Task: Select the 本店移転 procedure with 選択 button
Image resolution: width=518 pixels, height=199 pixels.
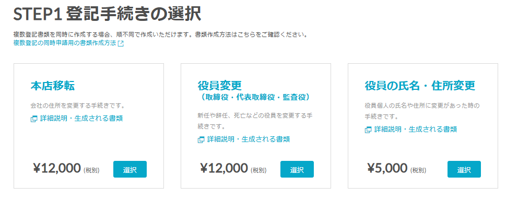Action: pyautogui.click(x=130, y=170)
